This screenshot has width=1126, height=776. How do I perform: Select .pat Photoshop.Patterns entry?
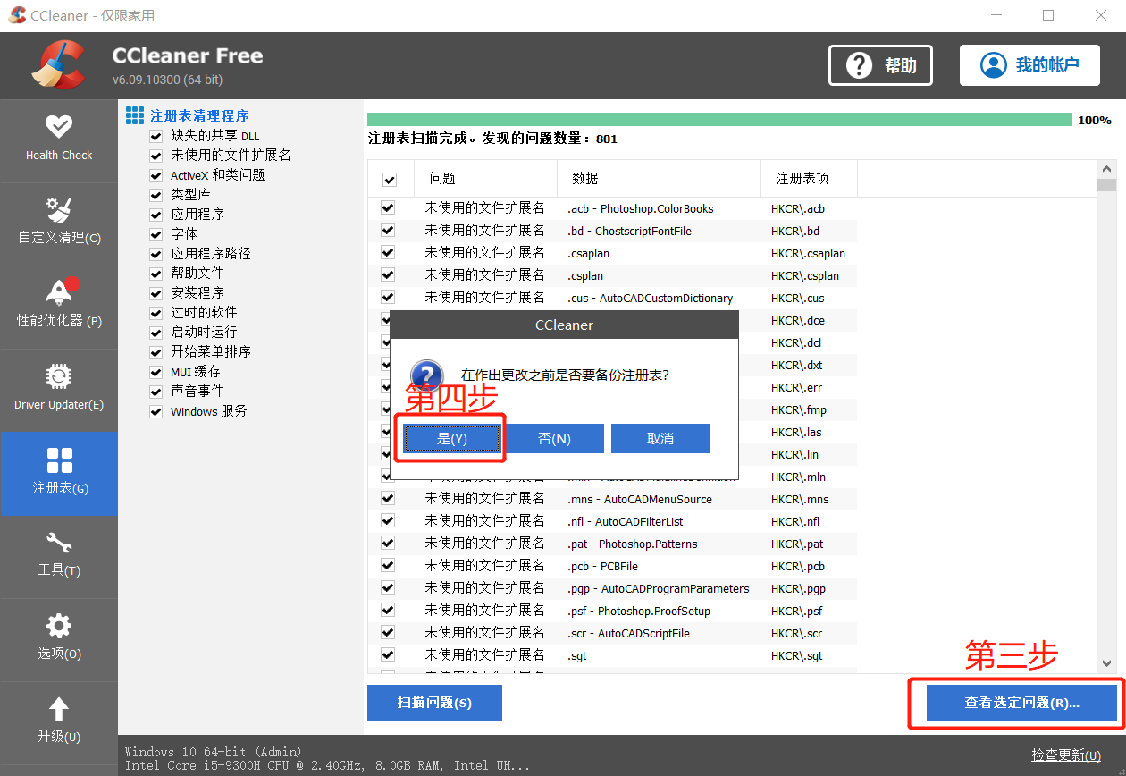pyautogui.click(x=633, y=544)
